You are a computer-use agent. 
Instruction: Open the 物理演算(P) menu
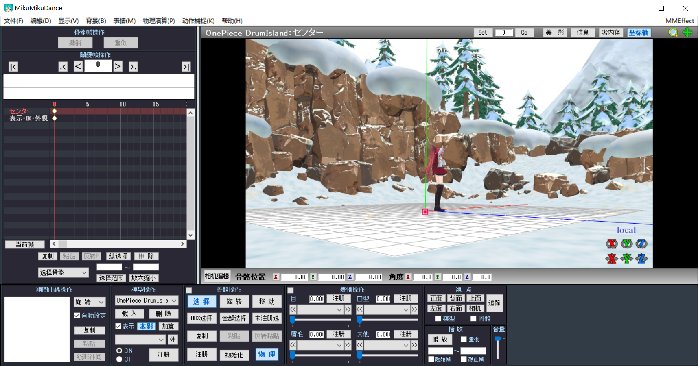click(x=159, y=21)
